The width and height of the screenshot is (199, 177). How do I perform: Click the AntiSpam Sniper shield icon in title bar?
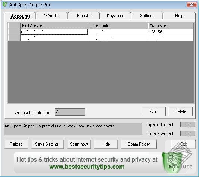[4, 5]
